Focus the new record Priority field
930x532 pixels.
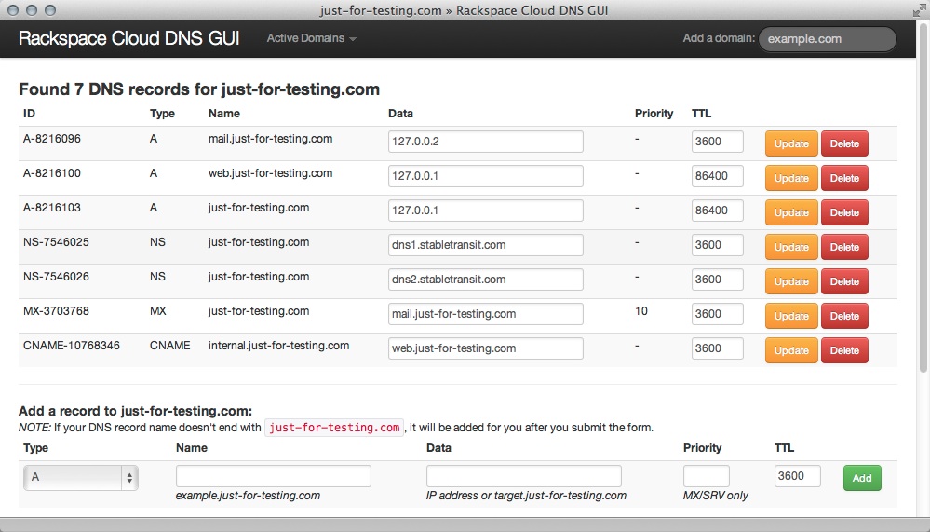(706, 476)
